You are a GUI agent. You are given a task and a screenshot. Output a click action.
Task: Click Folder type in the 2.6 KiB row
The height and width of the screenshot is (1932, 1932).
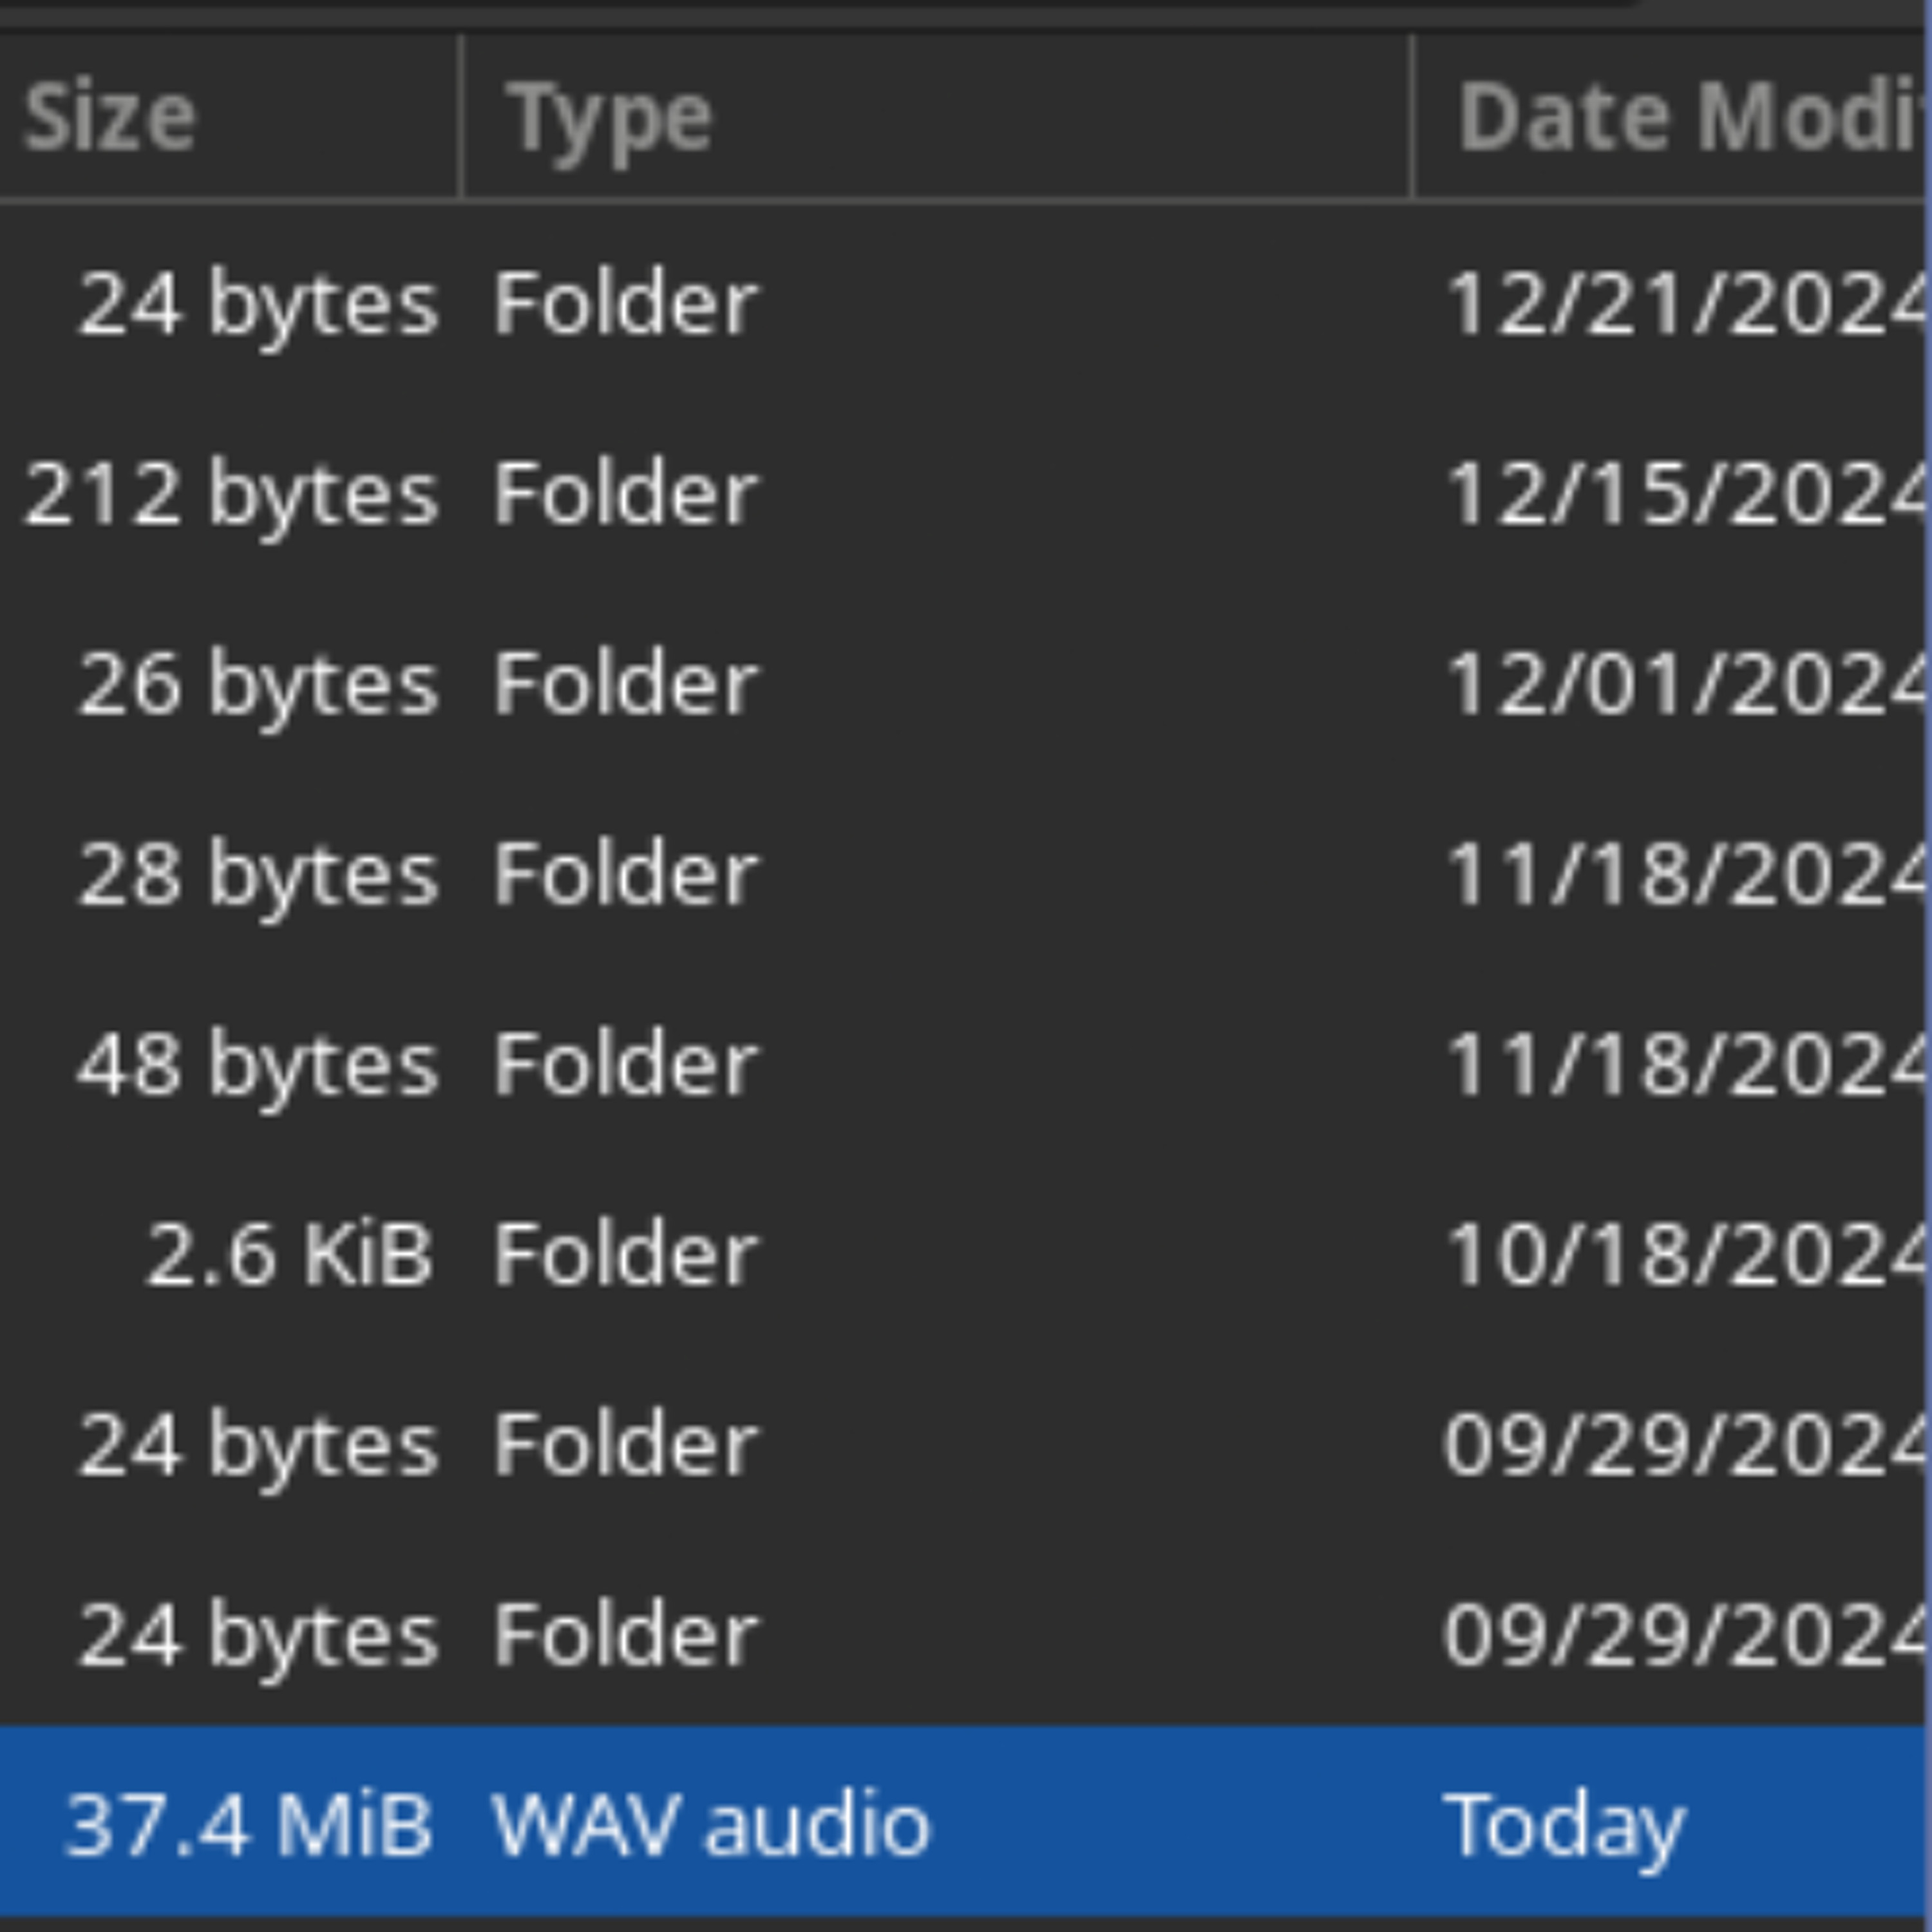626,1254
